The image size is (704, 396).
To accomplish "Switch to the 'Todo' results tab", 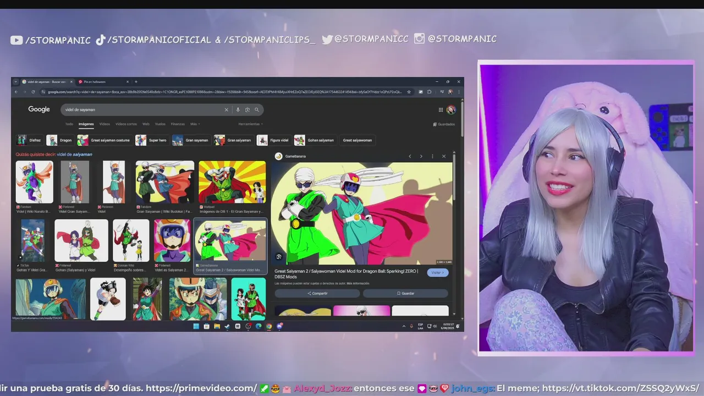I will (x=69, y=124).
